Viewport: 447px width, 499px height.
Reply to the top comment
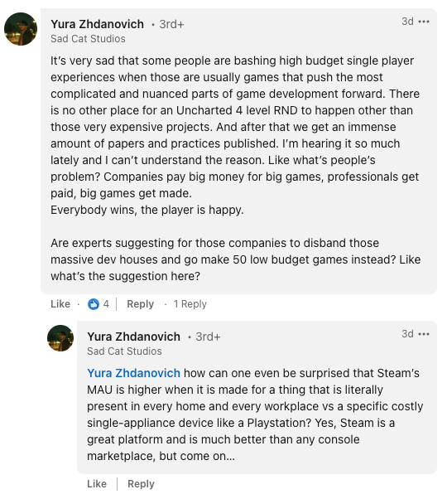point(140,304)
